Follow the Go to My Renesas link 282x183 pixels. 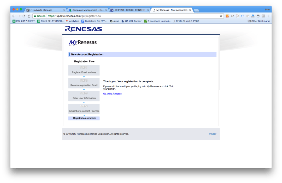pyautogui.click(x=112, y=94)
